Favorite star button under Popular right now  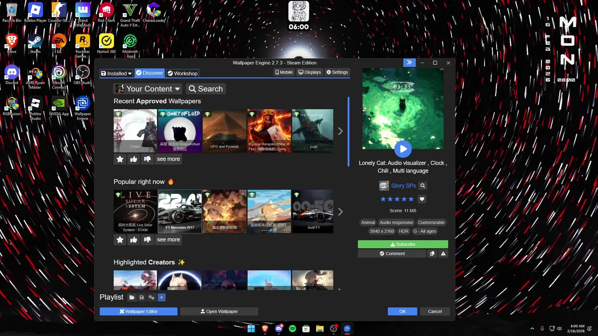tap(120, 240)
